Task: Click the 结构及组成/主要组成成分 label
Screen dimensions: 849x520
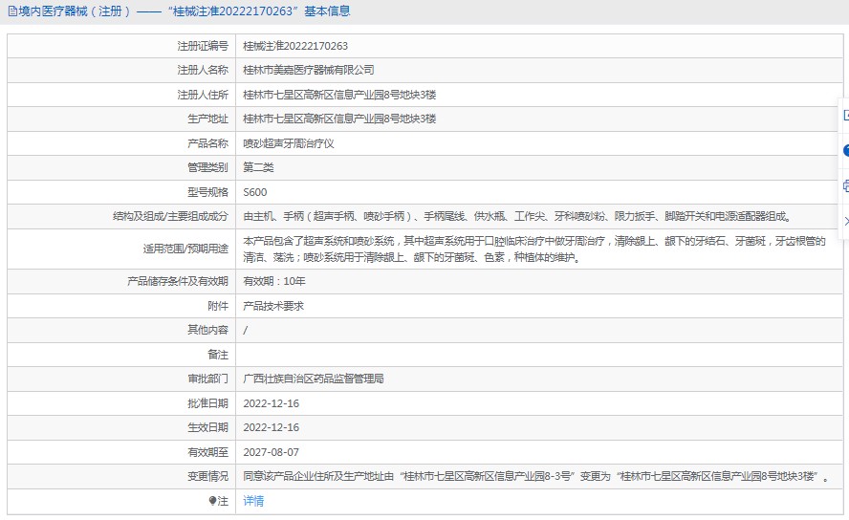Action: pos(170,216)
